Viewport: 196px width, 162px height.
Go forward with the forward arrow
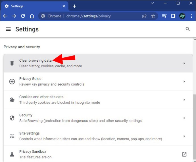(14, 16)
